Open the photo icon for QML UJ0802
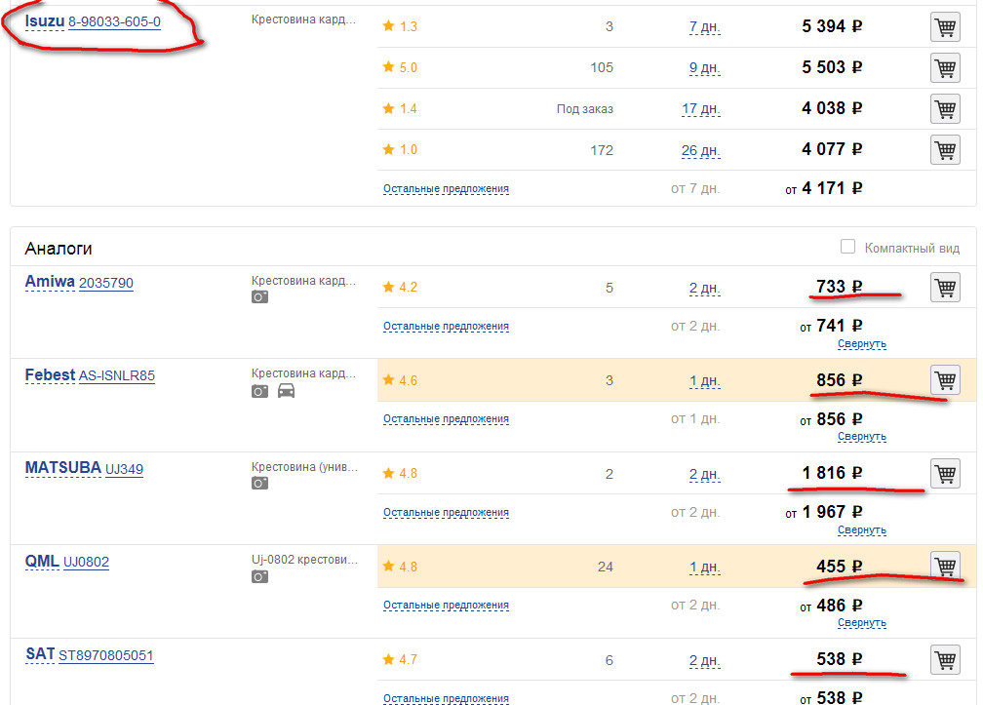 coord(259,576)
